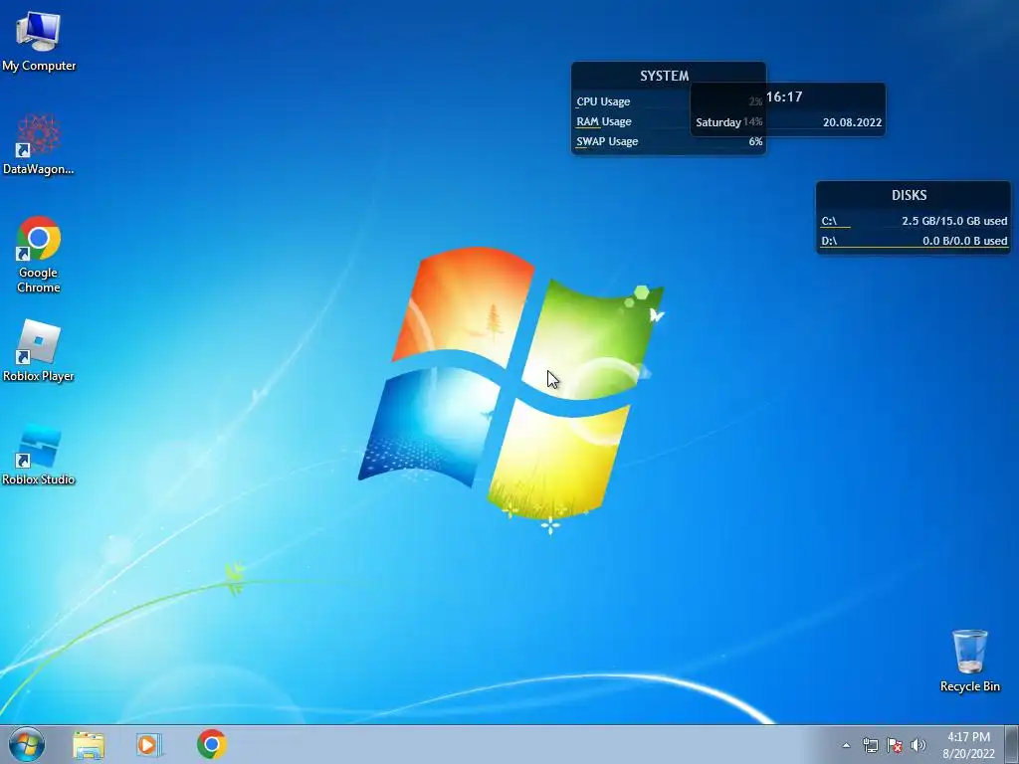Click the CPU Usage label

(603, 101)
